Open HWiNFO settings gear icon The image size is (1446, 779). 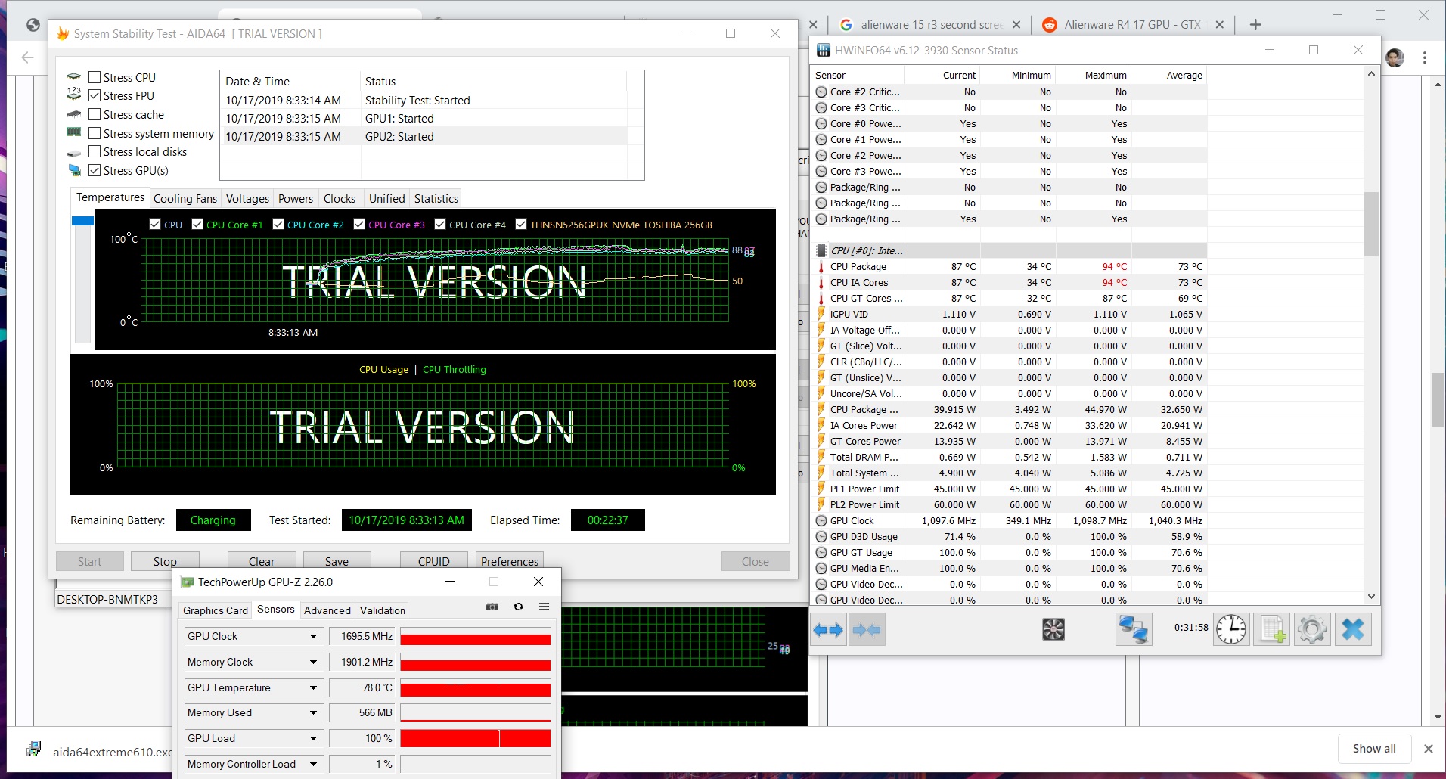click(x=1311, y=629)
